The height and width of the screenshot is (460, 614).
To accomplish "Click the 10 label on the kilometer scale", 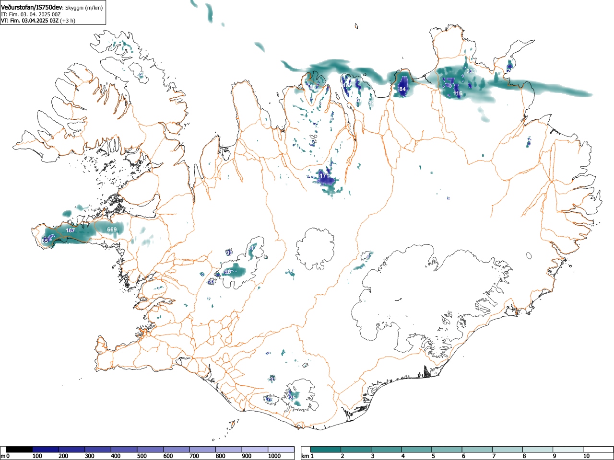I will click(586, 456).
